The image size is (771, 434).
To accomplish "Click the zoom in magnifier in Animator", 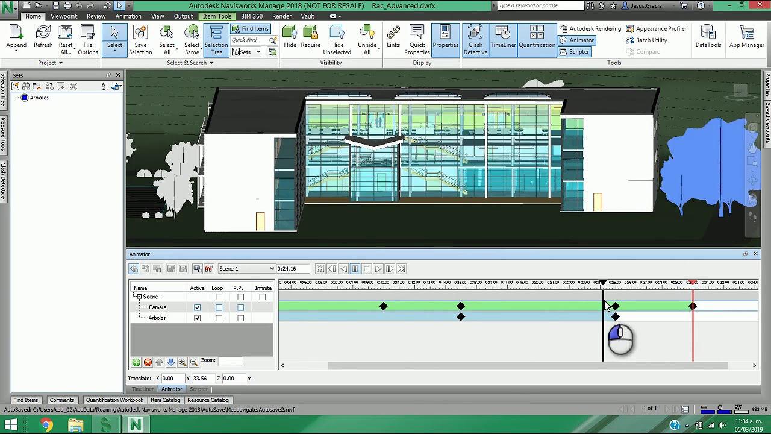I will (x=183, y=362).
